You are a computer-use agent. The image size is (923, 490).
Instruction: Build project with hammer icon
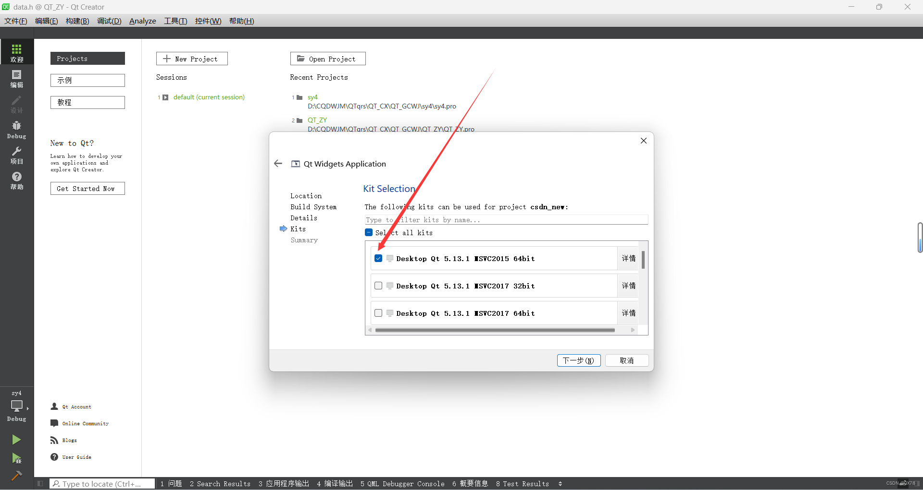coord(16,476)
